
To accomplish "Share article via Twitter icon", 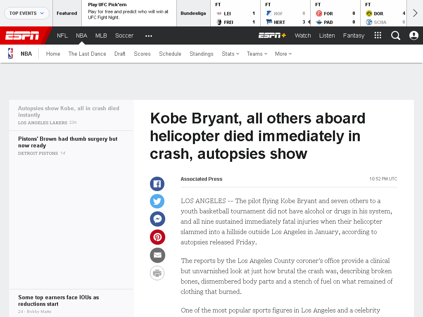I will (x=157, y=201).
